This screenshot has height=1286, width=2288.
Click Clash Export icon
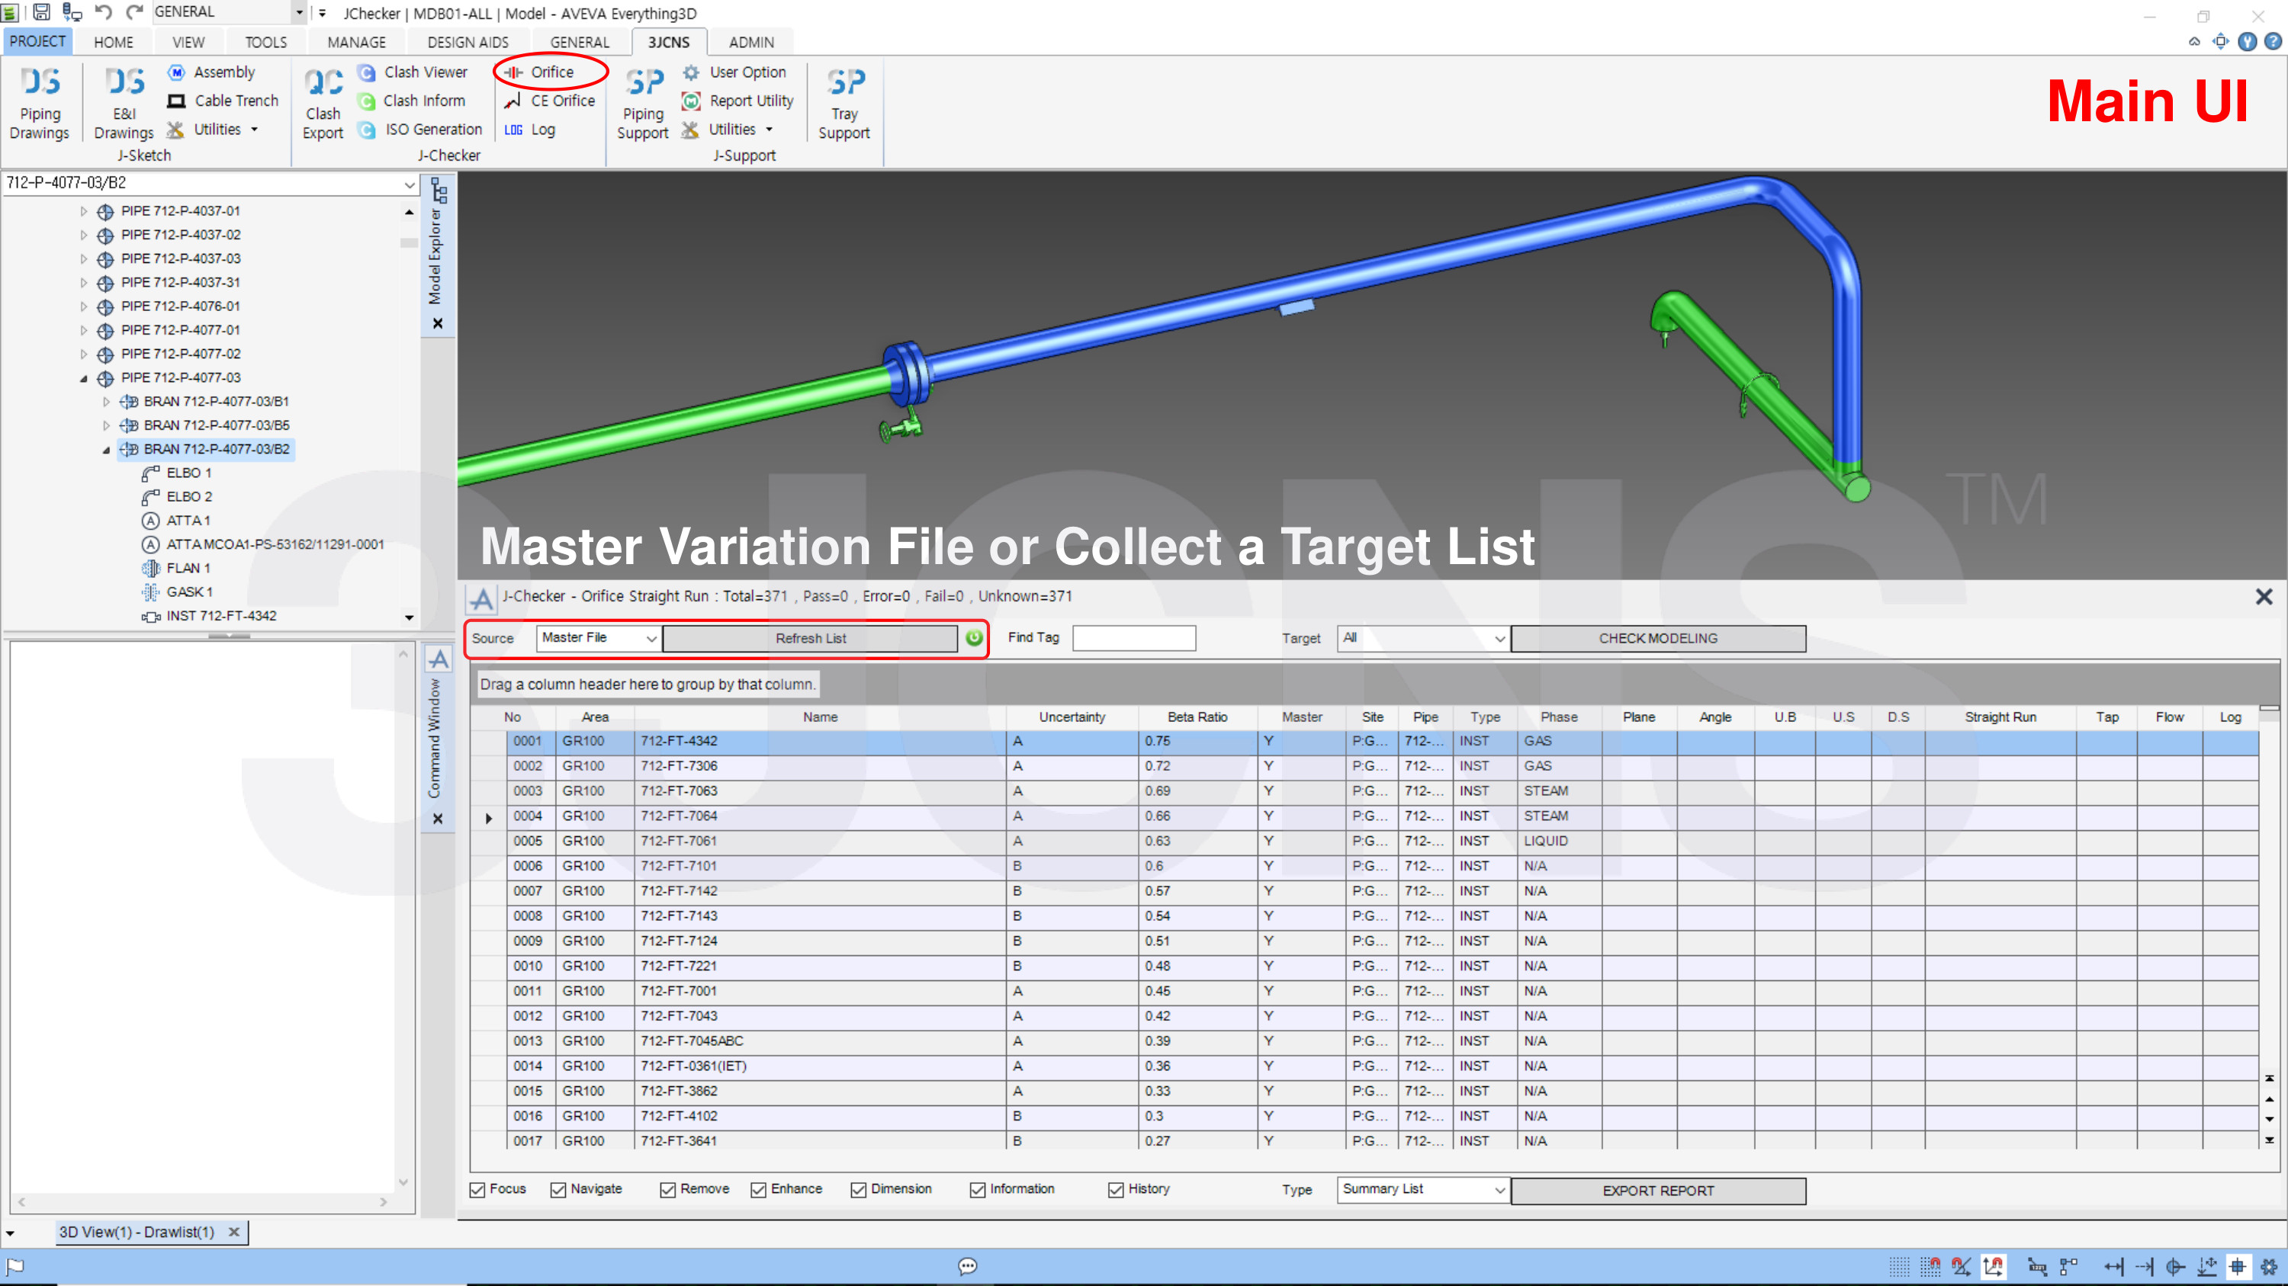click(x=323, y=103)
